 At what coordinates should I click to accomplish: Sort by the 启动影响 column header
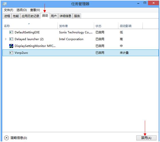pos(130,26)
